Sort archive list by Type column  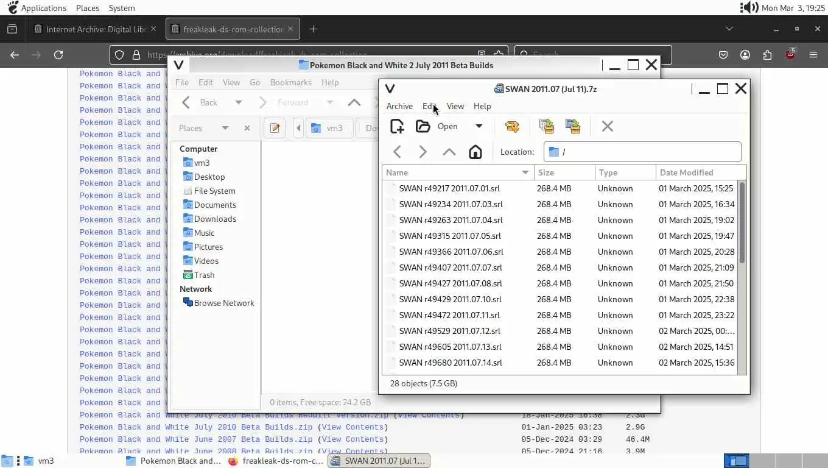(x=625, y=172)
